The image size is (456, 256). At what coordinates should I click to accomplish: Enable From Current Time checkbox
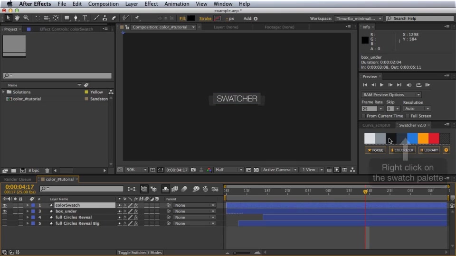[363, 116]
